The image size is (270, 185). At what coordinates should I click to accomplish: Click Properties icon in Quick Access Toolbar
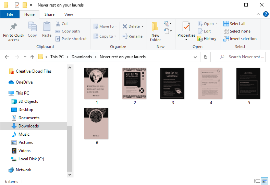coord(17,5)
